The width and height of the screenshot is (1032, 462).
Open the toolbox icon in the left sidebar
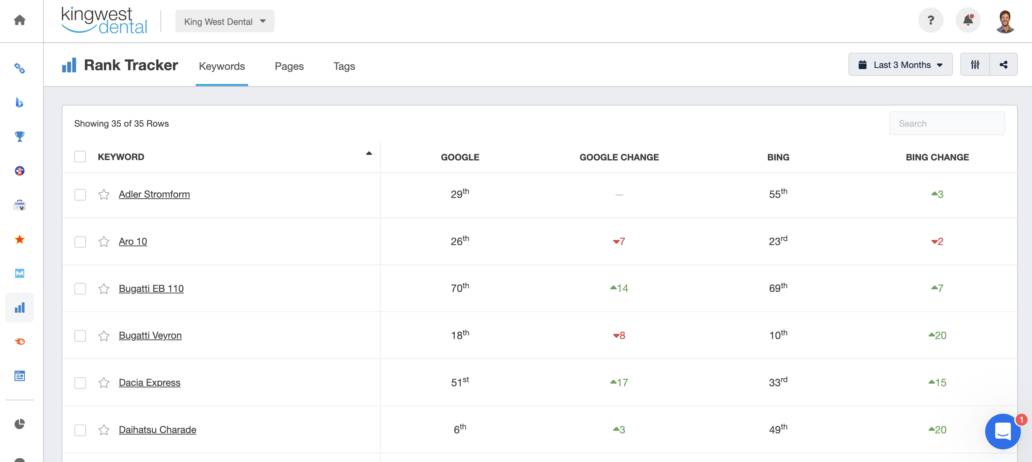coord(20,205)
